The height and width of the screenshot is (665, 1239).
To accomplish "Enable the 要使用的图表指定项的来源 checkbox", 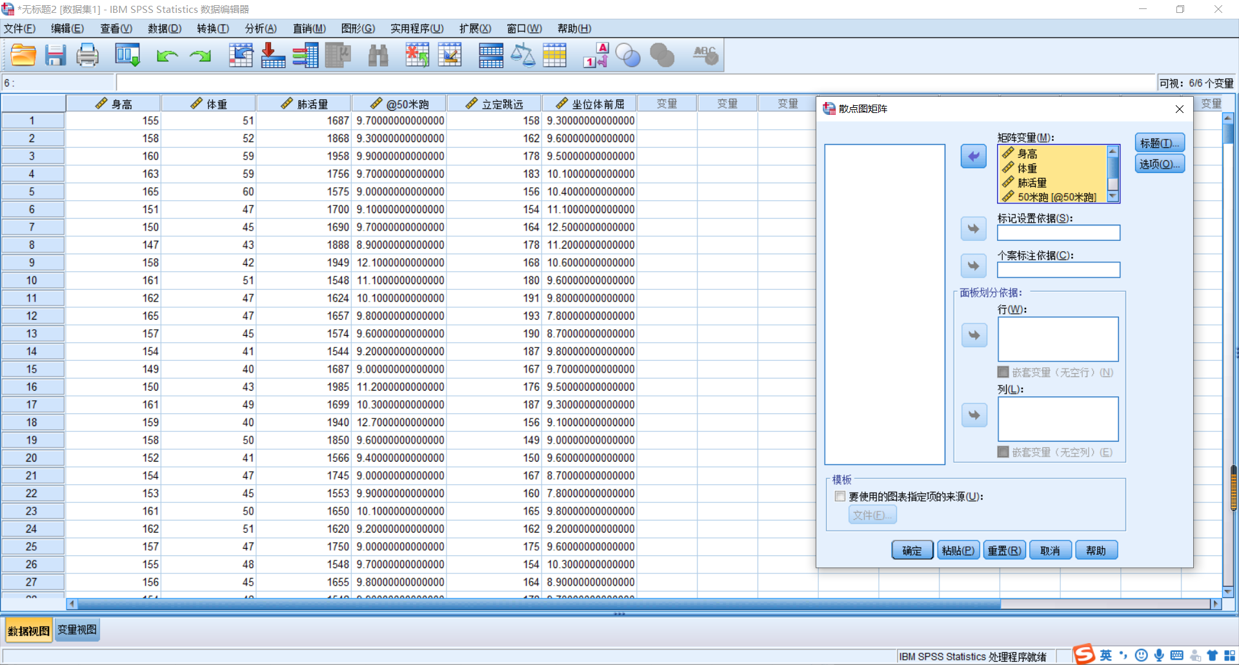I will pos(840,496).
